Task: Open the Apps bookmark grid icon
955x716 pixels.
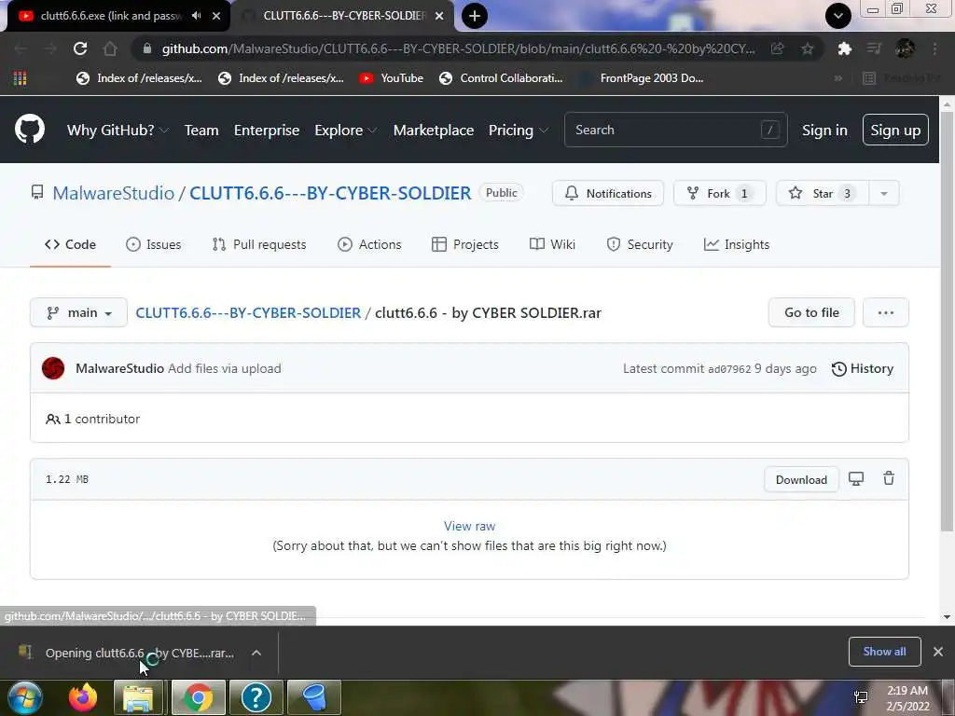Action: 21,78
